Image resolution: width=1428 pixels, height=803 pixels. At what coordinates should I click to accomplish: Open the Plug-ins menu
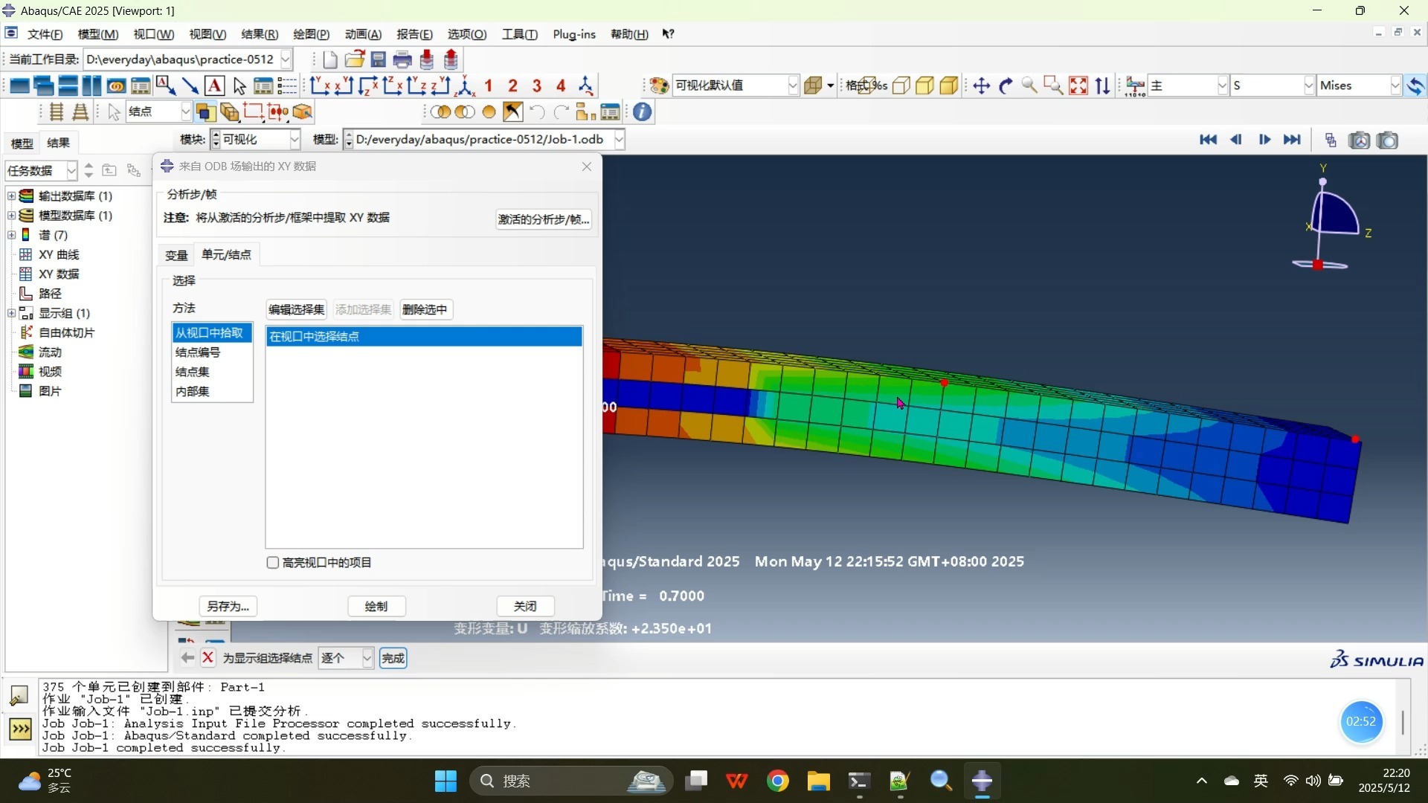(x=574, y=34)
